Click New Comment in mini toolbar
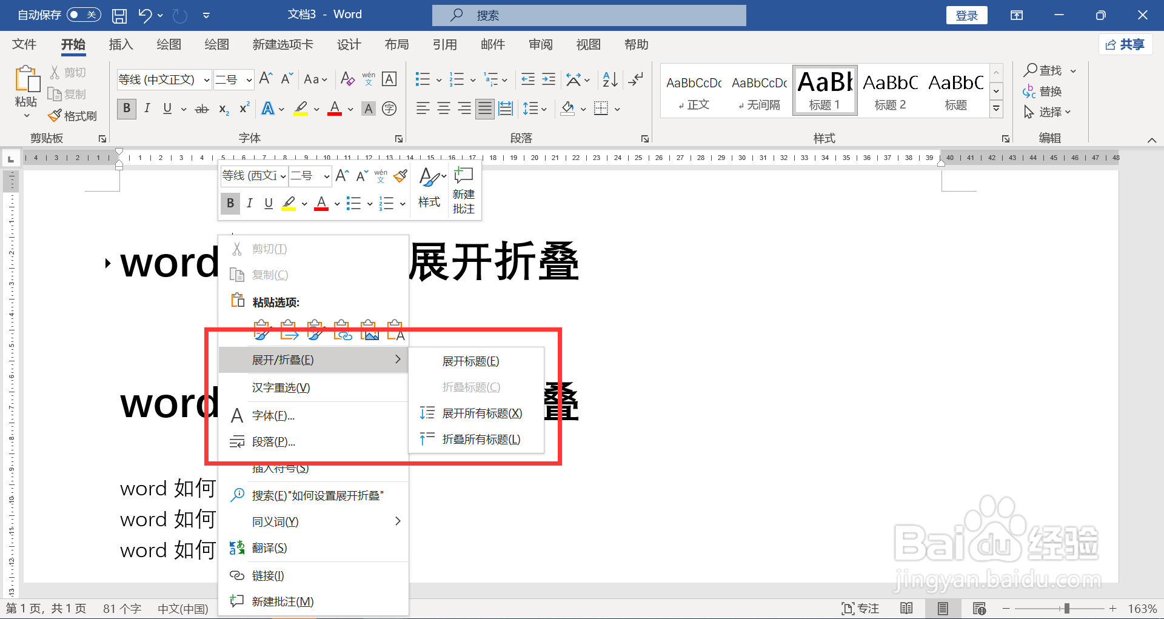Viewport: 1164px width, 619px height. [x=464, y=190]
